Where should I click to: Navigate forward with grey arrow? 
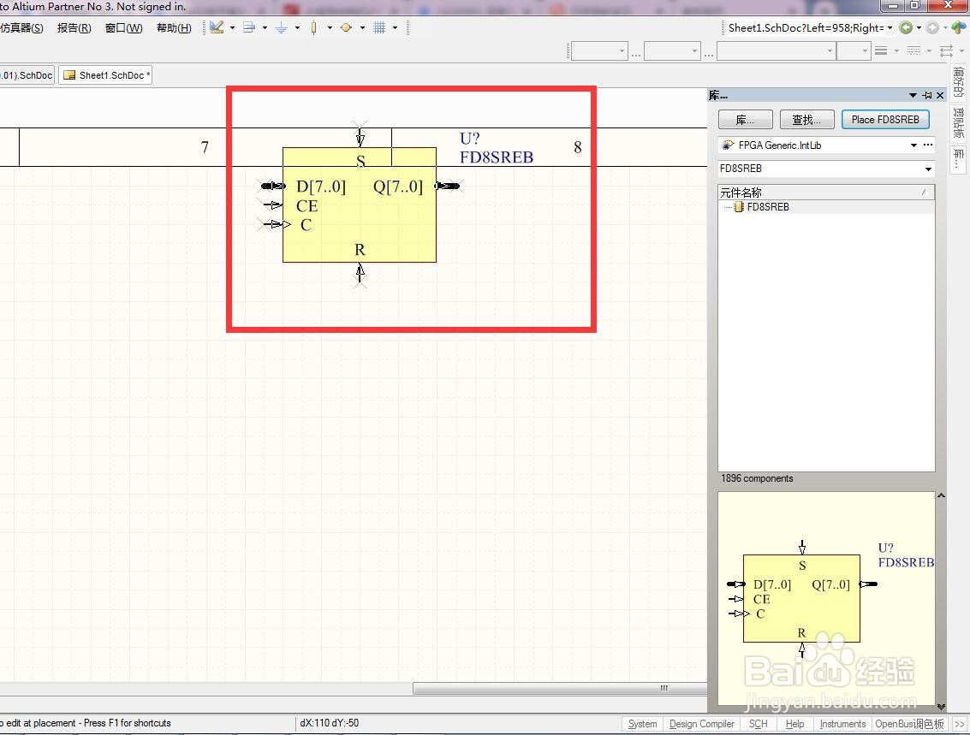(932, 28)
